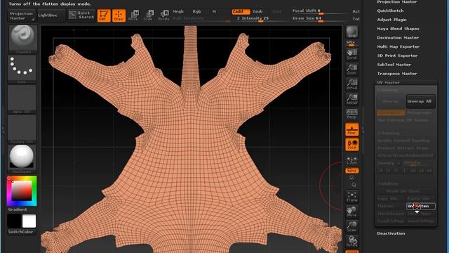
Task: Click the Move view icon in right shelf
Action: [352, 212]
